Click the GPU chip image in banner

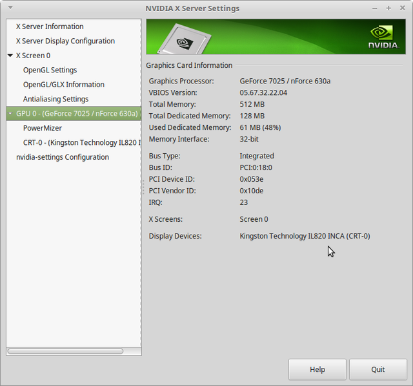(185, 39)
